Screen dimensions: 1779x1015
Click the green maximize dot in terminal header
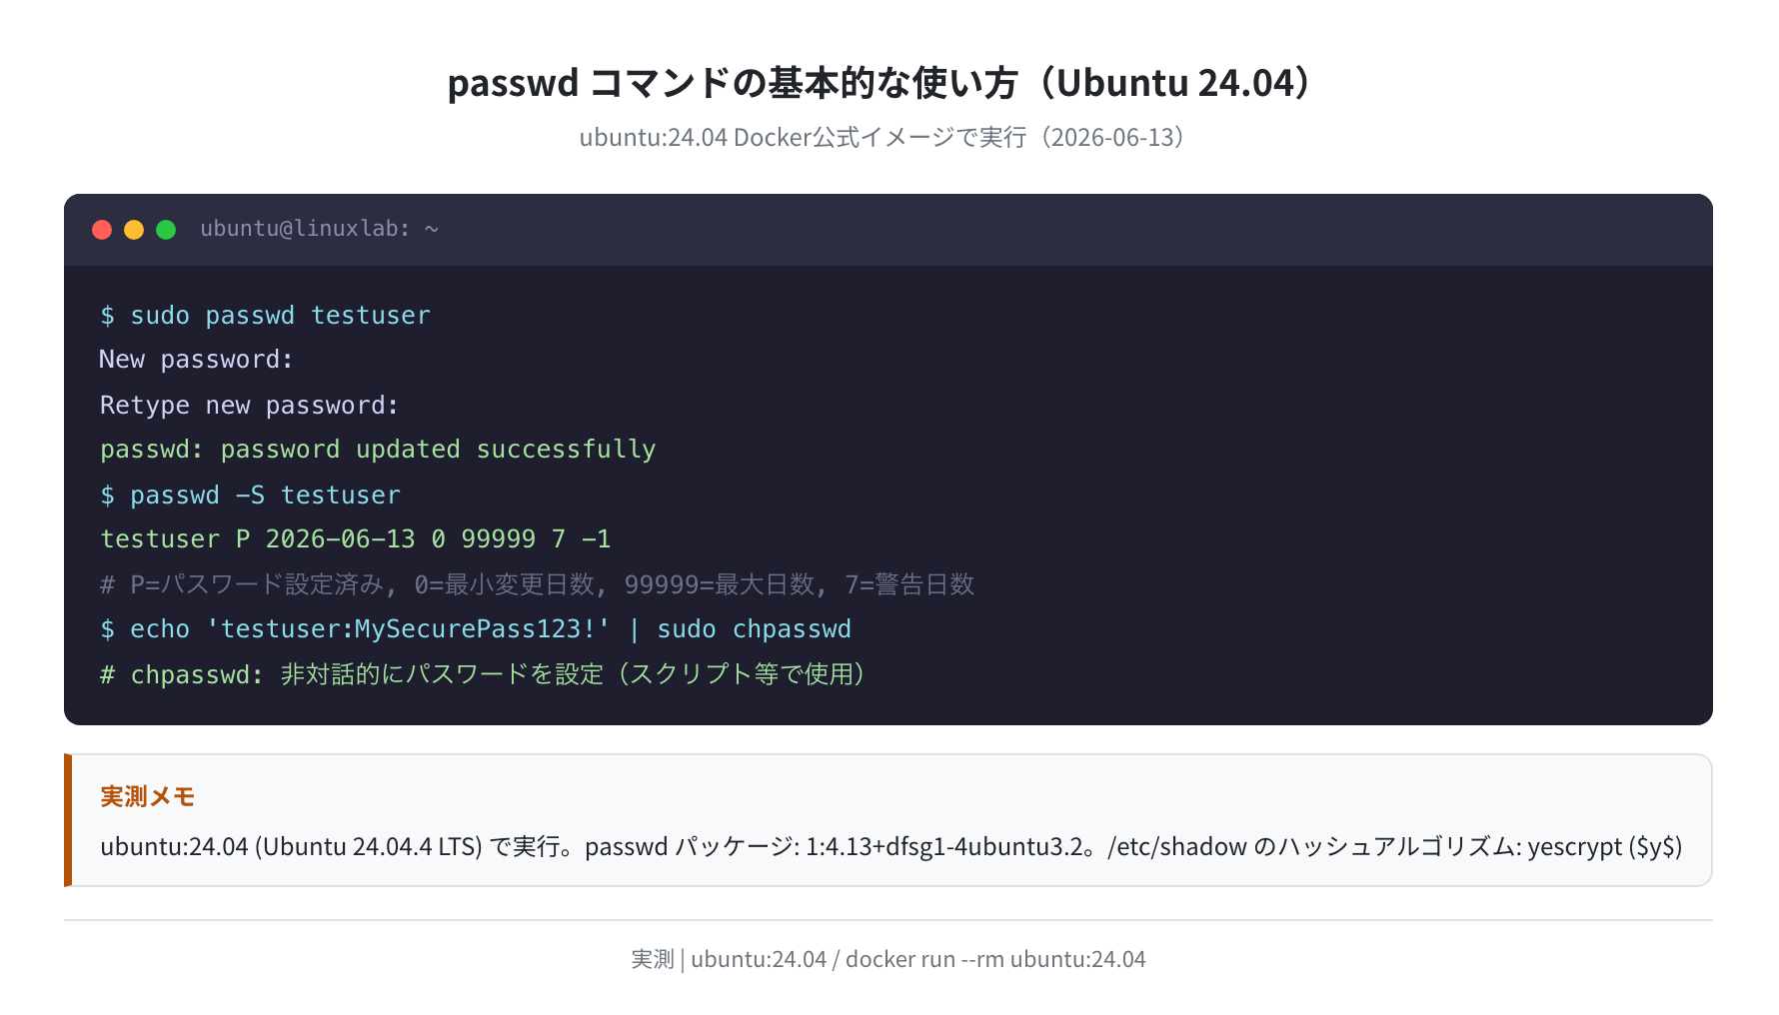[166, 230]
